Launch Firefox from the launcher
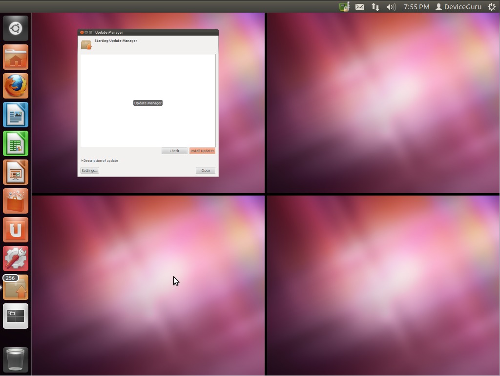 click(16, 86)
